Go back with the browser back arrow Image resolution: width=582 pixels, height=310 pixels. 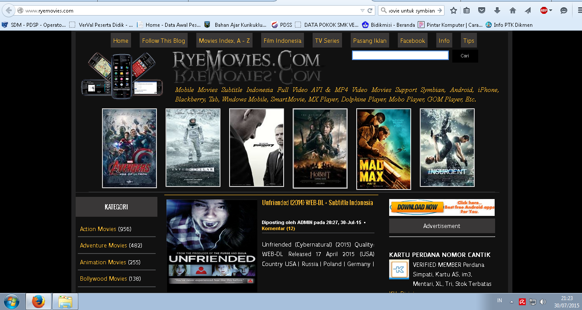[x=9, y=10]
